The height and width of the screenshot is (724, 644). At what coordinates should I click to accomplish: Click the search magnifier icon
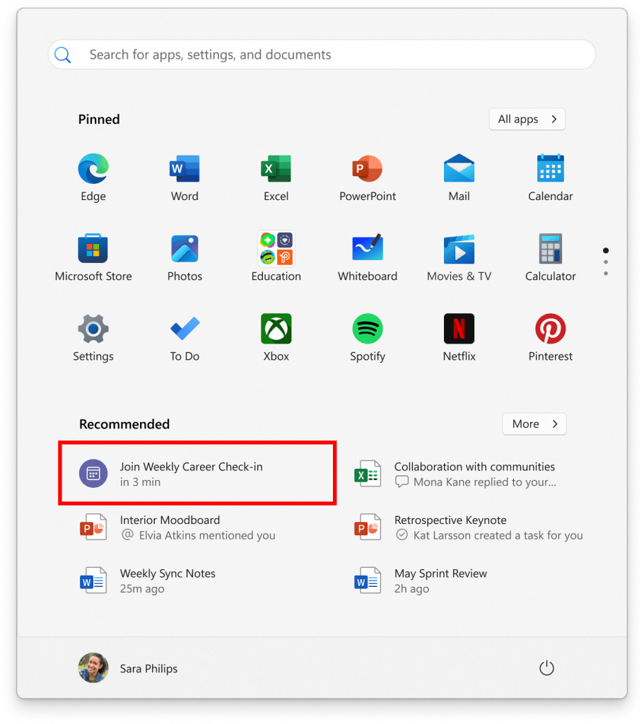point(63,55)
